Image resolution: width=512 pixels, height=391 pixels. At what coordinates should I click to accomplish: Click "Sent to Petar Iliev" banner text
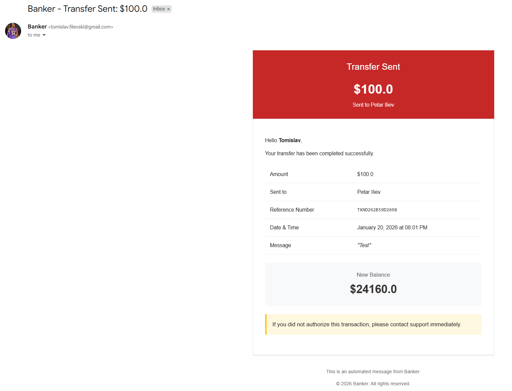[x=373, y=105]
